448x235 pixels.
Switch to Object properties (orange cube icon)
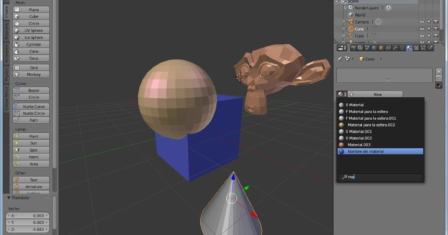point(381,48)
